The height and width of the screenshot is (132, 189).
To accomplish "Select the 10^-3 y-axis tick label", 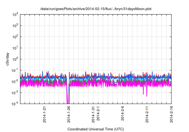I will 15,93.
